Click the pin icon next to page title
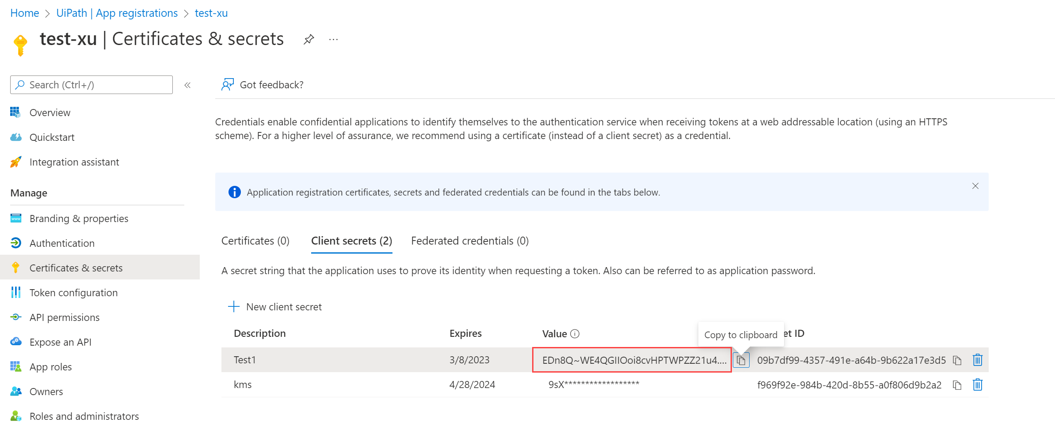Screen dimensions: 1055x426 [309, 39]
